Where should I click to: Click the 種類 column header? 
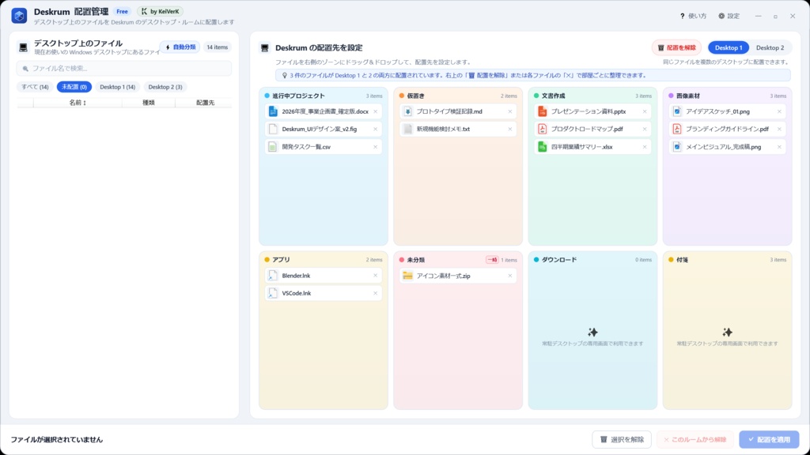coord(149,103)
